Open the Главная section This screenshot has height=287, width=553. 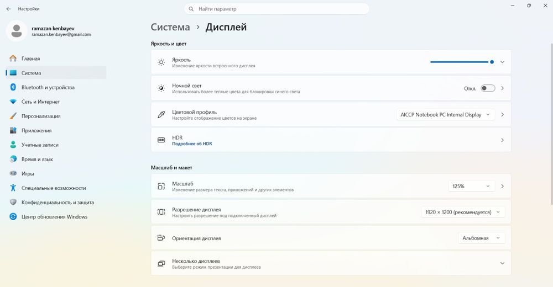[x=56, y=59]
